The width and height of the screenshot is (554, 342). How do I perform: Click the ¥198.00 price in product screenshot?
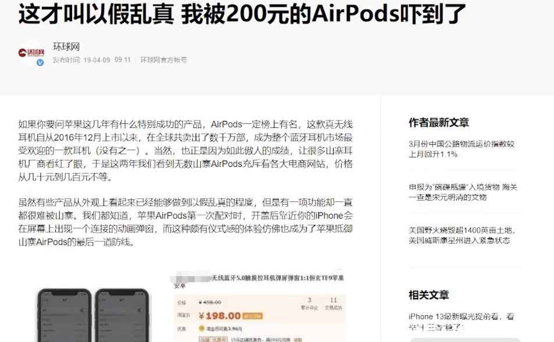[x=219, y=316]
